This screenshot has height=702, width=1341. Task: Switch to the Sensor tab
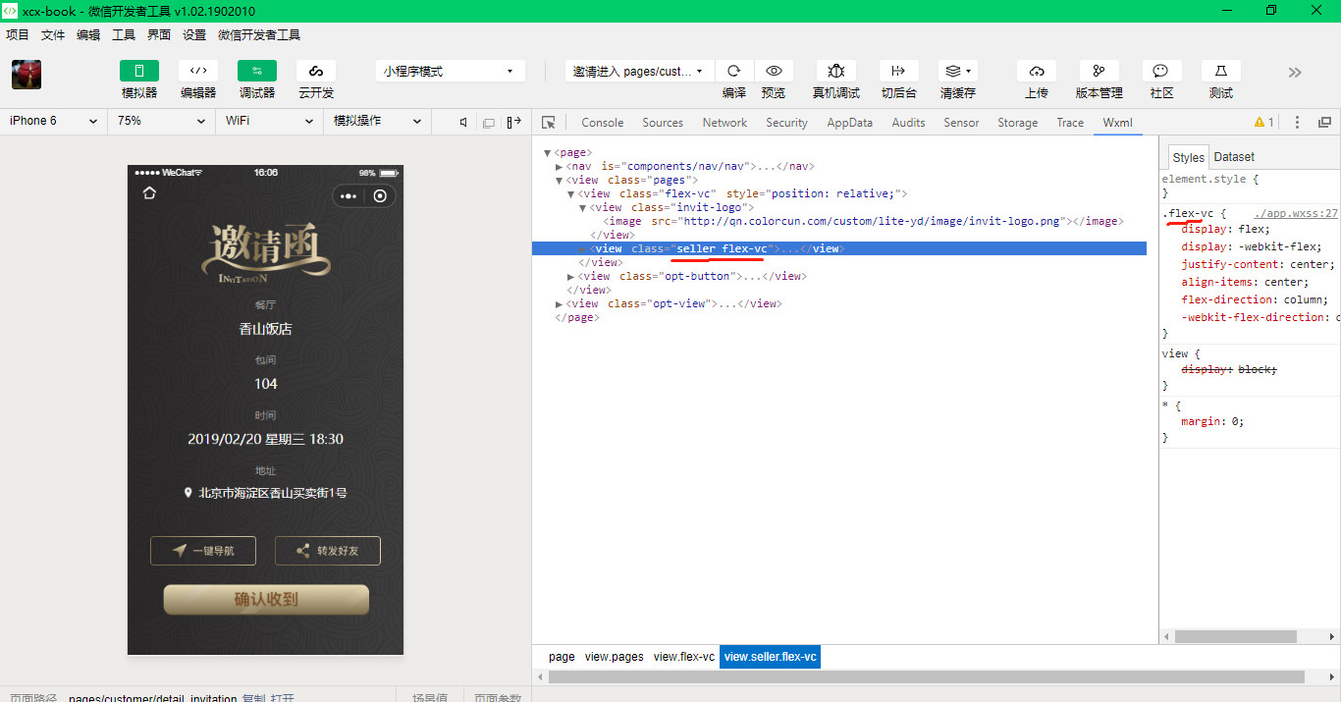pyautogui.click(x=961, y=123)
